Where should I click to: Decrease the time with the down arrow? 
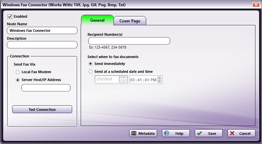pos(159,81)
